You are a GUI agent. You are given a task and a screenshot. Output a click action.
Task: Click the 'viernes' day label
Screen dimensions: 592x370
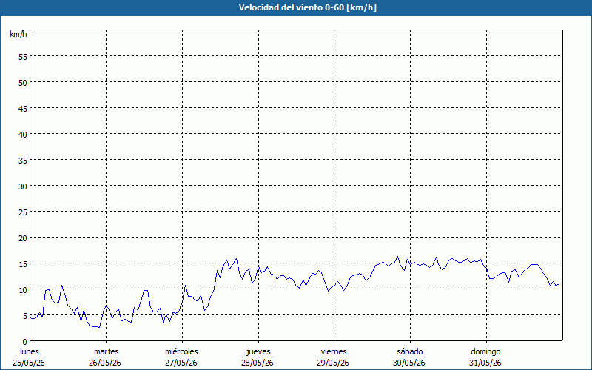click(x=334, y=351)
